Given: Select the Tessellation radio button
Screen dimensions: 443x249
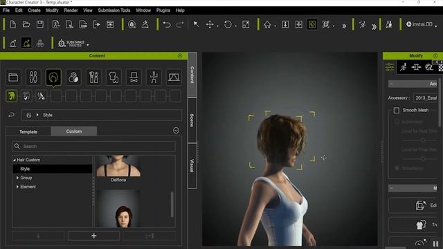Looking at the screenshot, I should click(x=397, y=168).
